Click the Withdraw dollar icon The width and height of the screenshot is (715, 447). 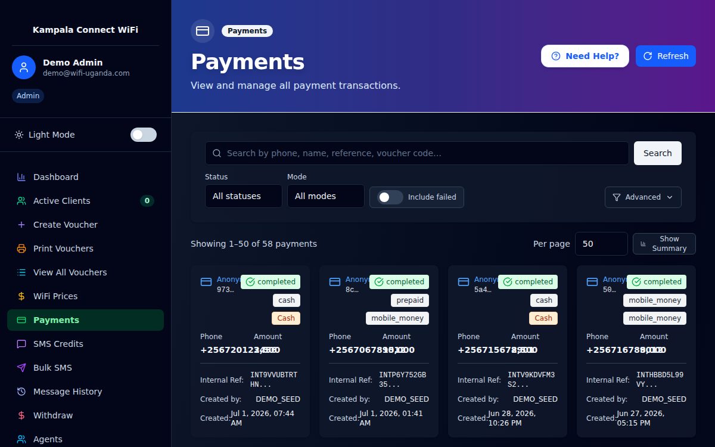click(21, 415)
